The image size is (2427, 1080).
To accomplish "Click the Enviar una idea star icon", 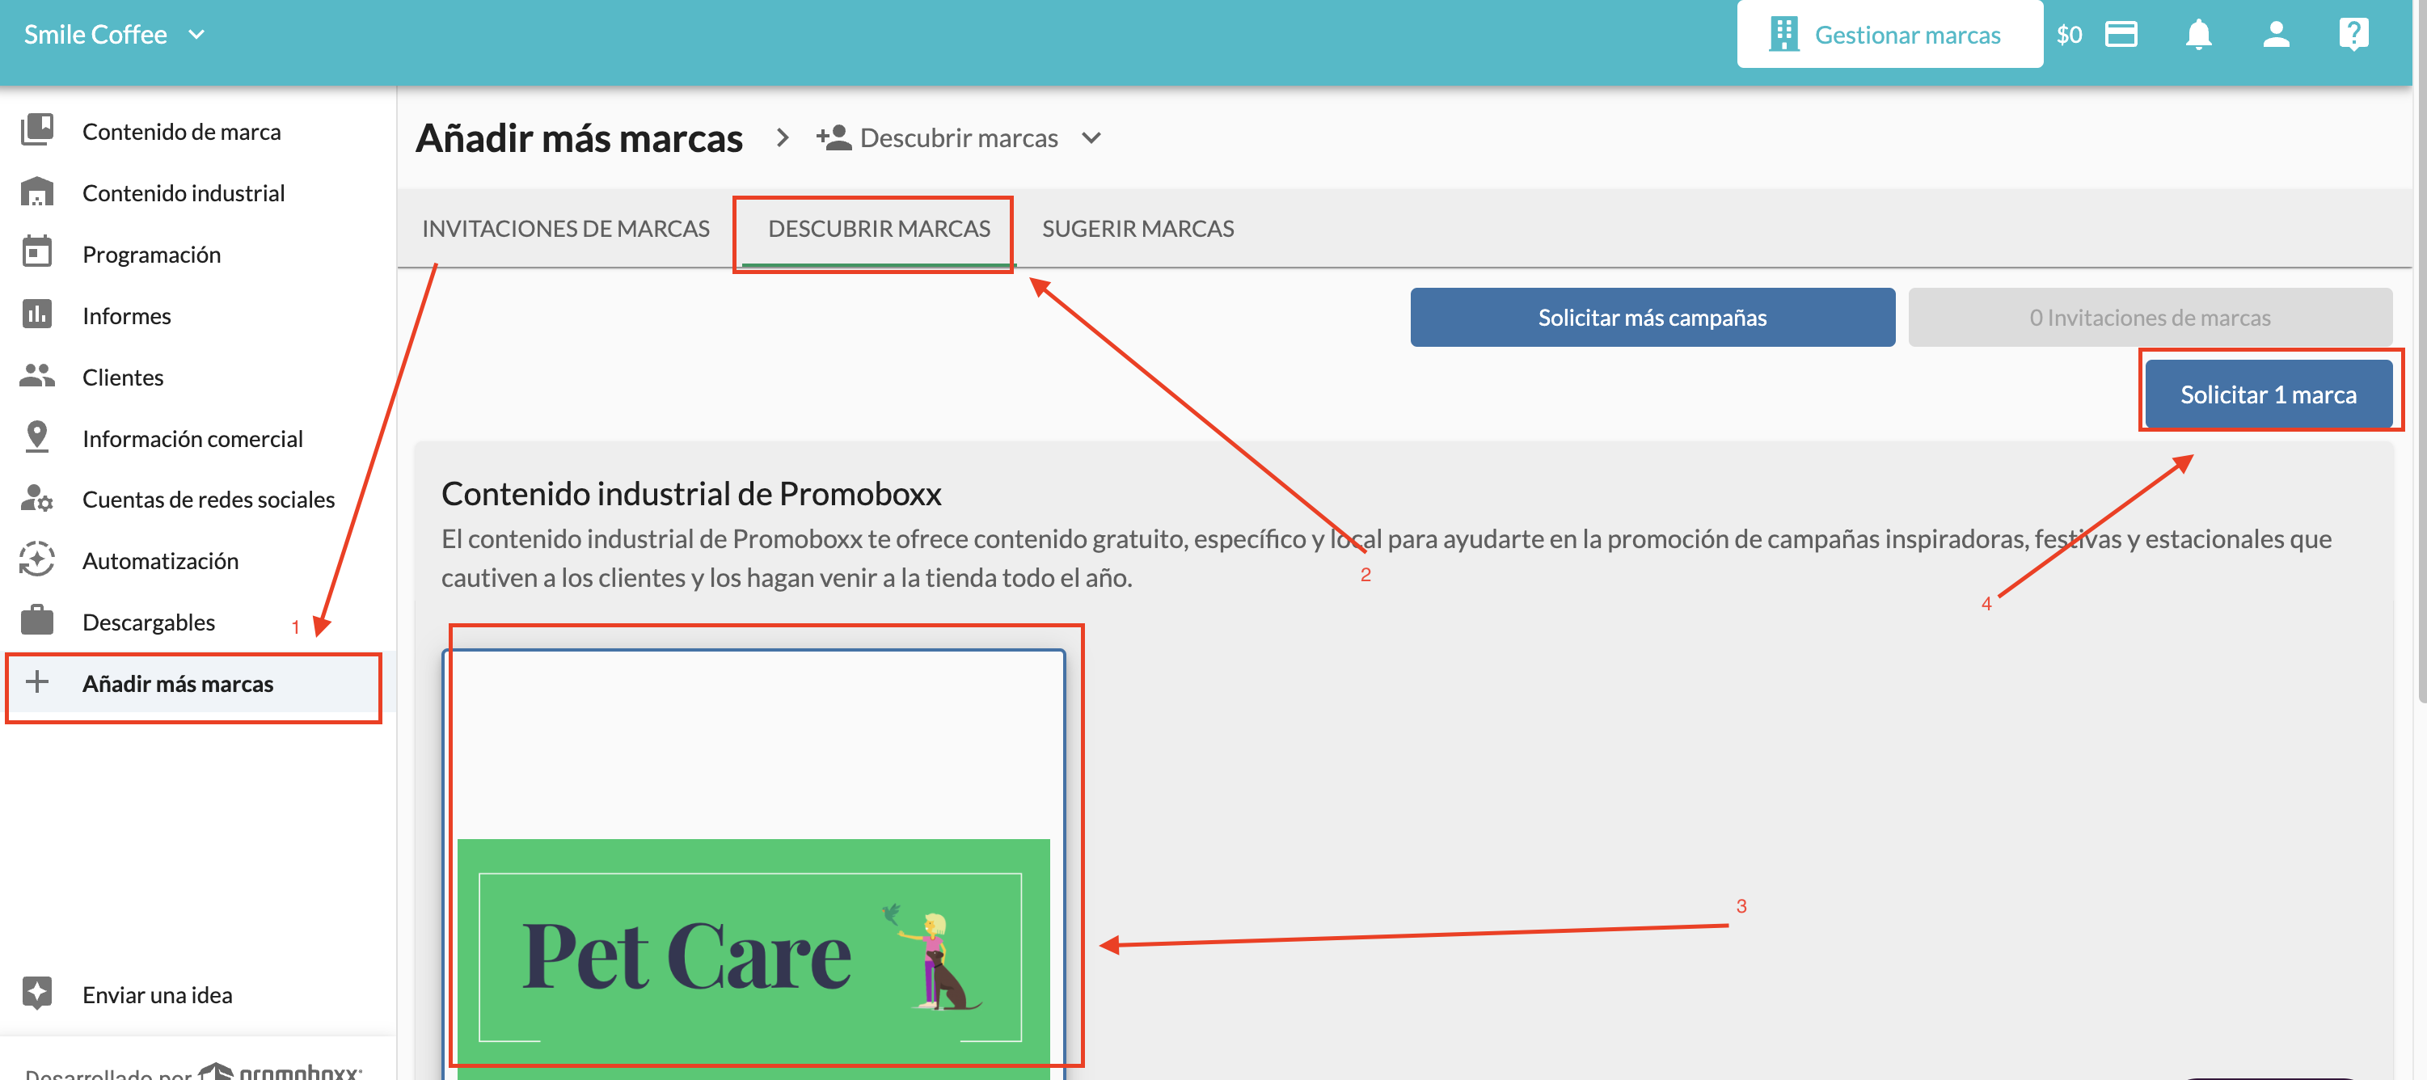I will tap(36, 993).
